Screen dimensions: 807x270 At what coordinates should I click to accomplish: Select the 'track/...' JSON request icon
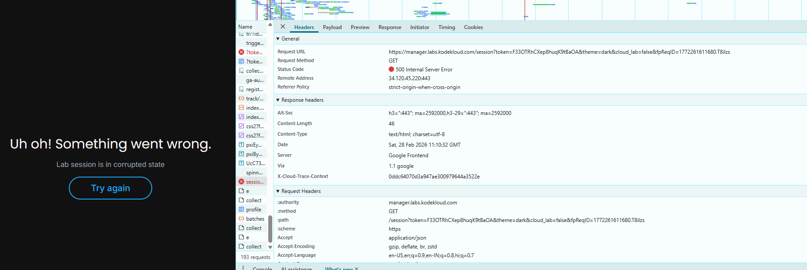point(241,99)
